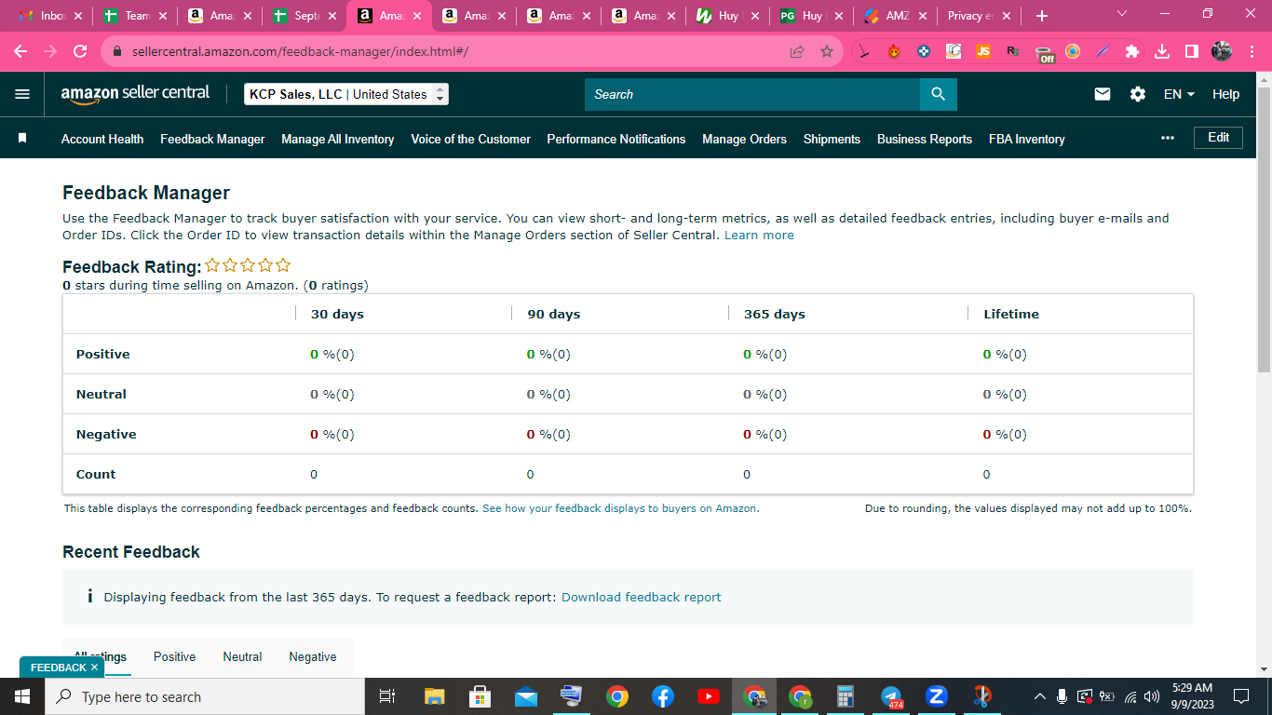Open the Seller Central hamburger menu
Screen dimensions: 1272x715
point(22,94)
